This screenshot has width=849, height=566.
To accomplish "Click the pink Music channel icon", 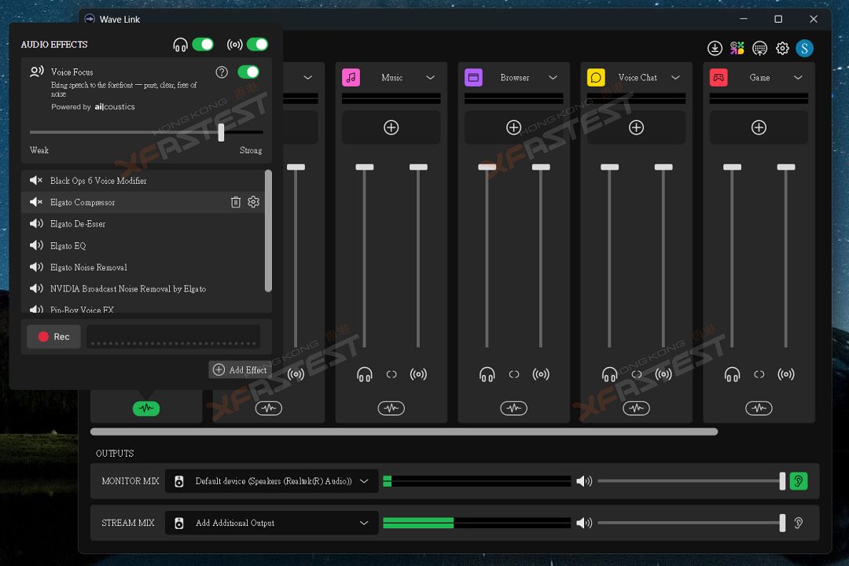I will pyautogui.click(x=351, y=78).
